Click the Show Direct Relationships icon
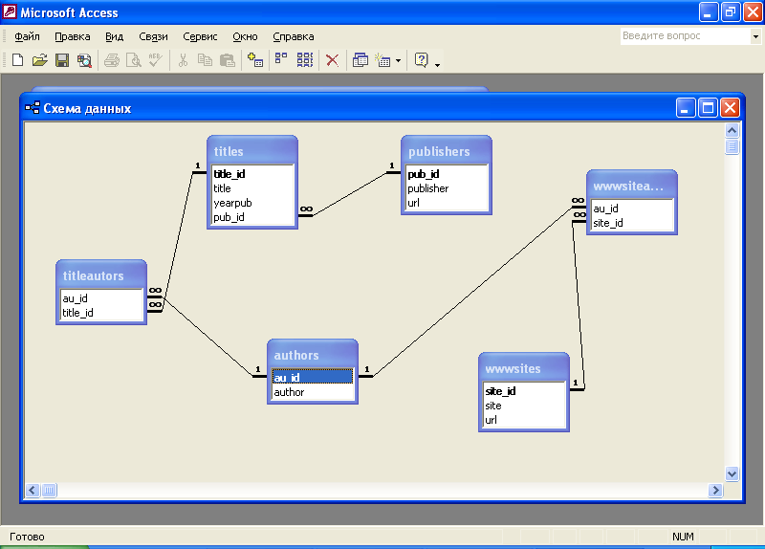This screenshot has height=549, width=765. click(281, 59)
